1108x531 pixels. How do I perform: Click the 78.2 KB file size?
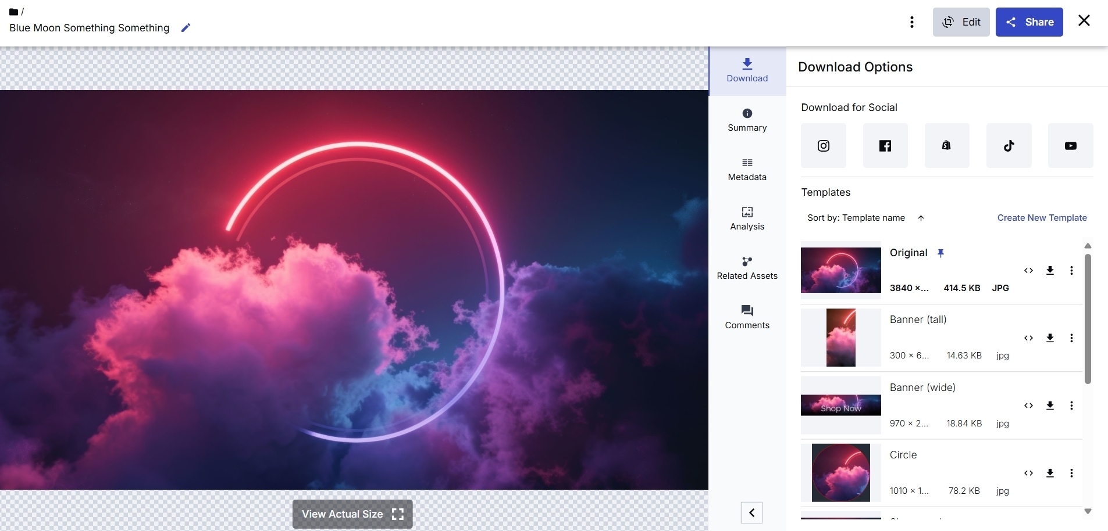click(x=964, y=491)
